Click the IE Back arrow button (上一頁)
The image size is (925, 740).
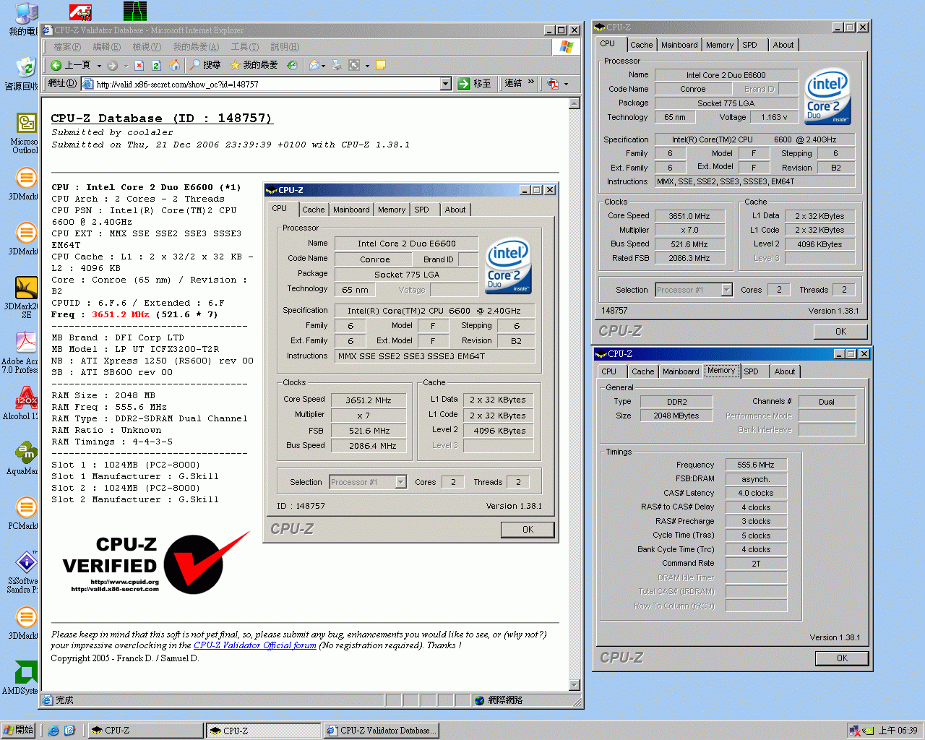click(x=69, y=65)
